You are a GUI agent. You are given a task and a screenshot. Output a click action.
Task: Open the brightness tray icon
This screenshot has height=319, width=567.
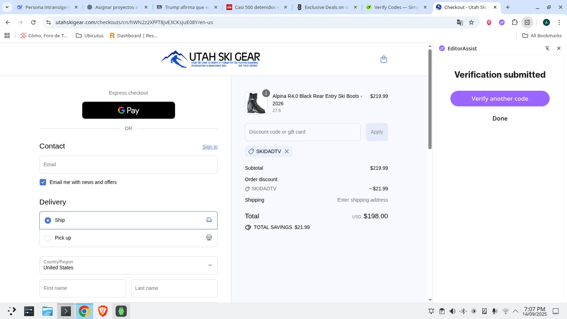point(474,311)
